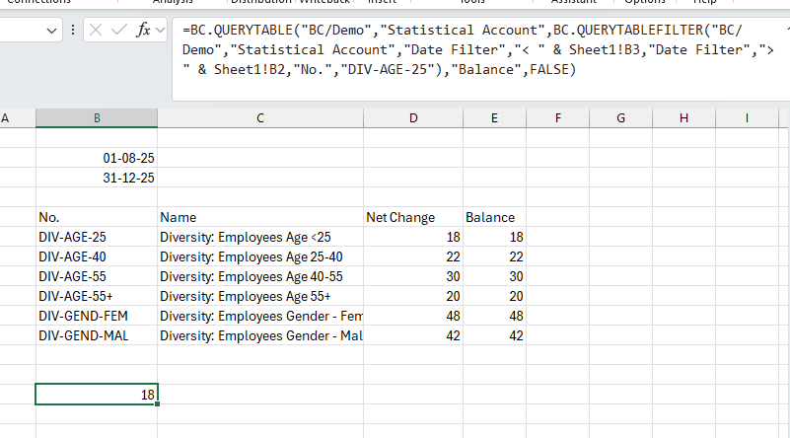Select the DIV-GEND-FEM cell
This screenshot has width=790, height=438.
(x=97, y=316)
